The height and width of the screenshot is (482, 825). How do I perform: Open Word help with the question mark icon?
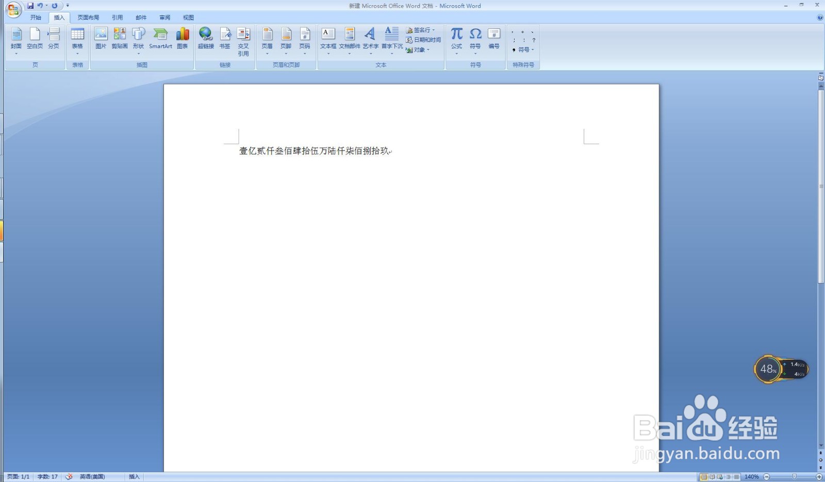[820, 18]
